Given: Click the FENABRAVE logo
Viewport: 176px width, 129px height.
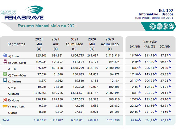Looking at the screenshot, I should (22, 13).
